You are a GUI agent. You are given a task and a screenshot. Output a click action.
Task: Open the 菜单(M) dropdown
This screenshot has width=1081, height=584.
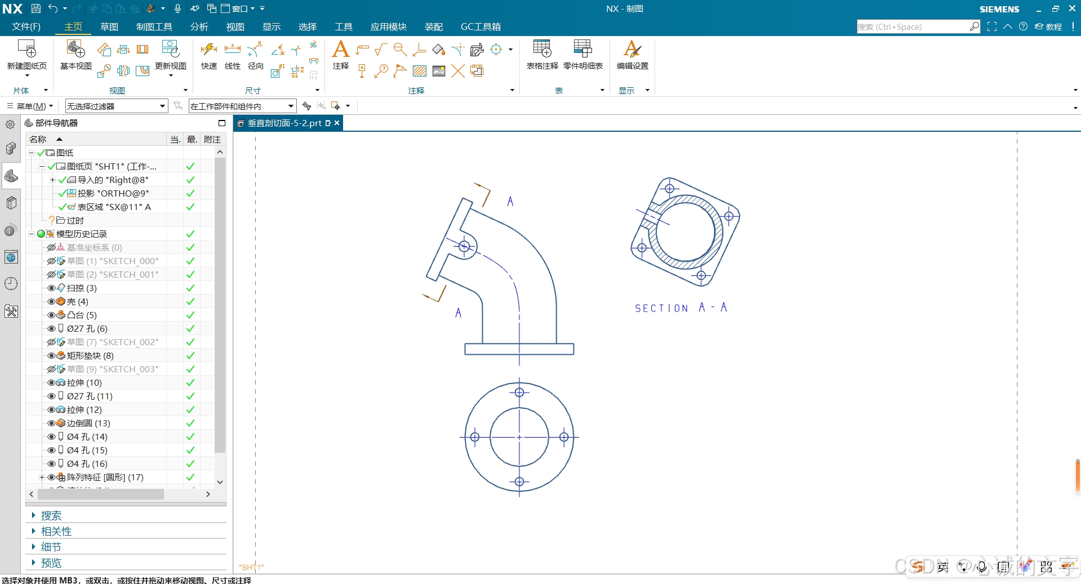(x=30, y=106)
